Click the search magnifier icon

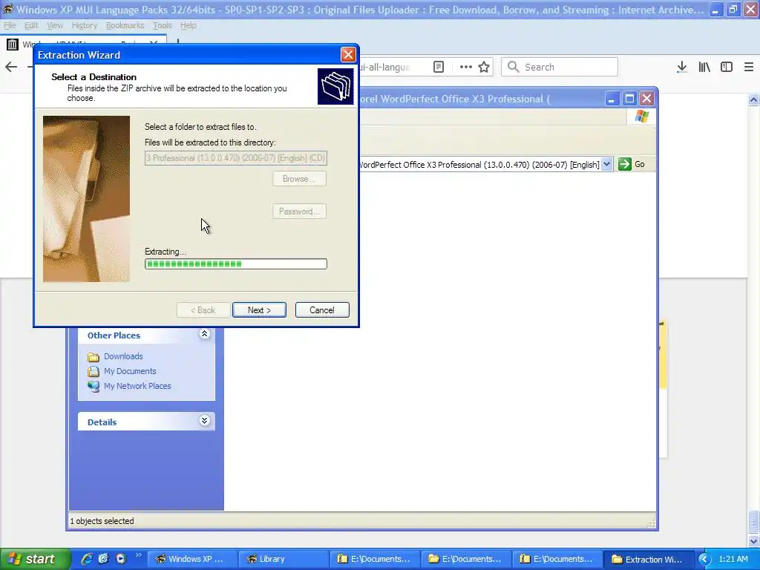tap(514, 67)
